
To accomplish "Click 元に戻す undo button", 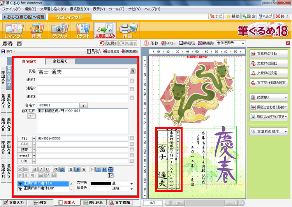I will click(x=108, y=43).
